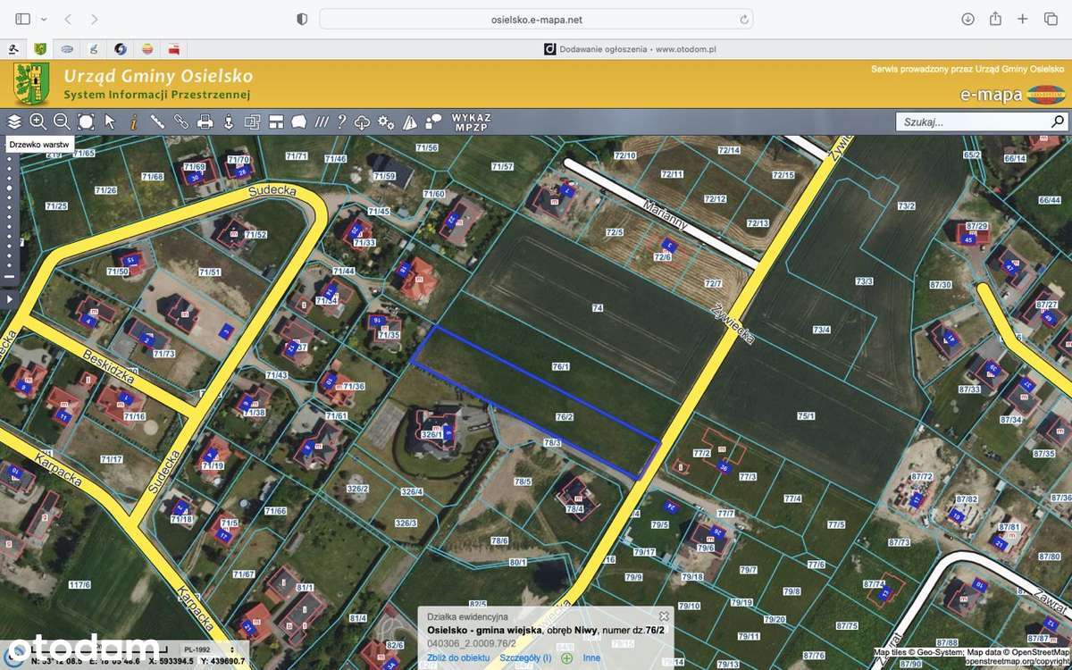The height and width of the screenshot is (670, 1072).
Task: Select the ruler measurement tool
Action: coord(157,121)
